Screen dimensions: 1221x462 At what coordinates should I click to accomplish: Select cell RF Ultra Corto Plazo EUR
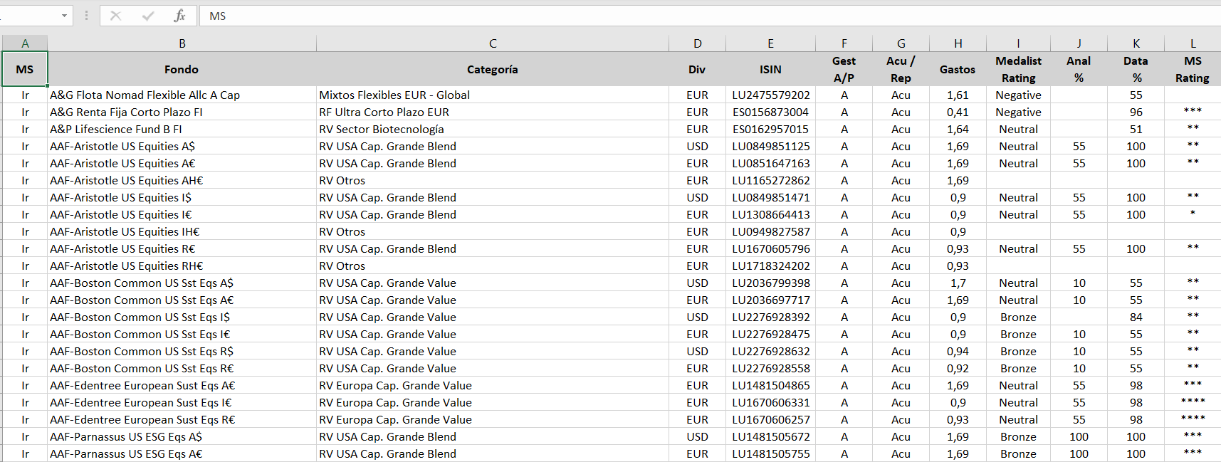tap(493, 112)
